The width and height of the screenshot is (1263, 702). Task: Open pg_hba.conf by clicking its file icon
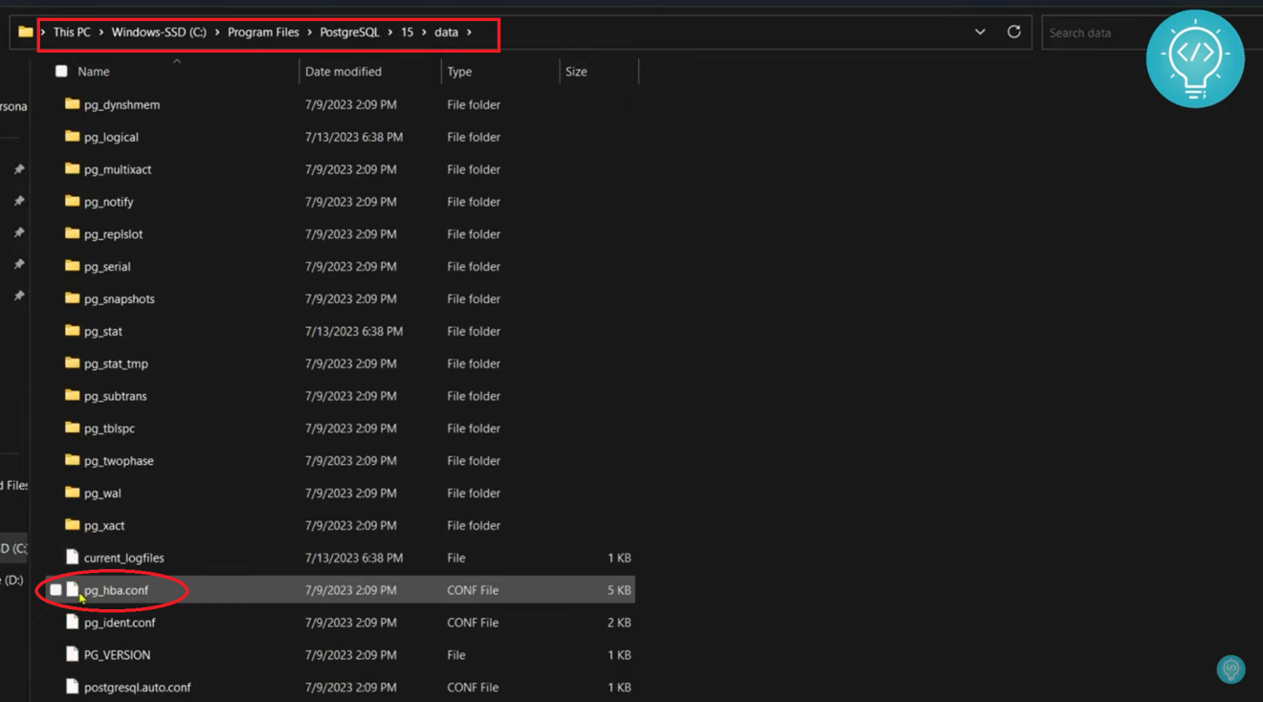(72, 589)
